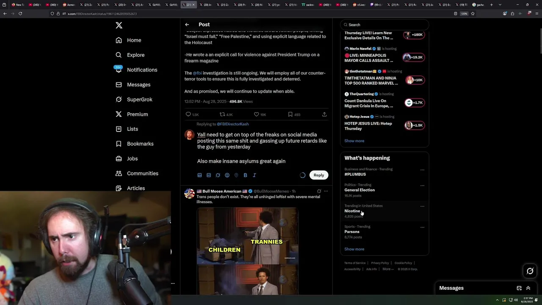This screenshot has width=542, height=305.
Task: Open more options for Nicotine trend
Action: 422,206
